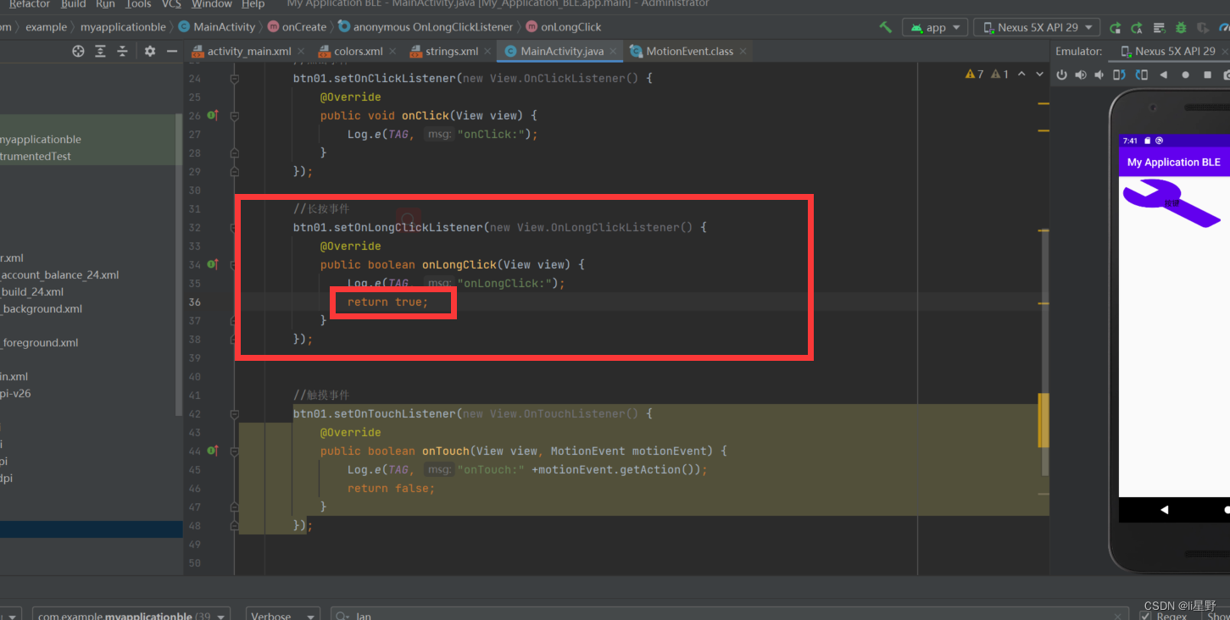Close the activity_main.xml tab
The width and height of the screenshot is (1230, 620).
[x=301, y=51]
